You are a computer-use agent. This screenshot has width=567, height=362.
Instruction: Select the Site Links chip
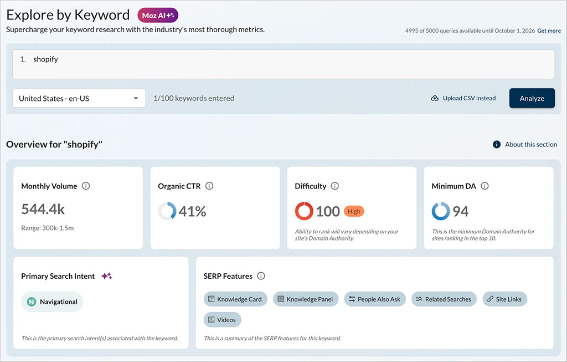point(505,299)
